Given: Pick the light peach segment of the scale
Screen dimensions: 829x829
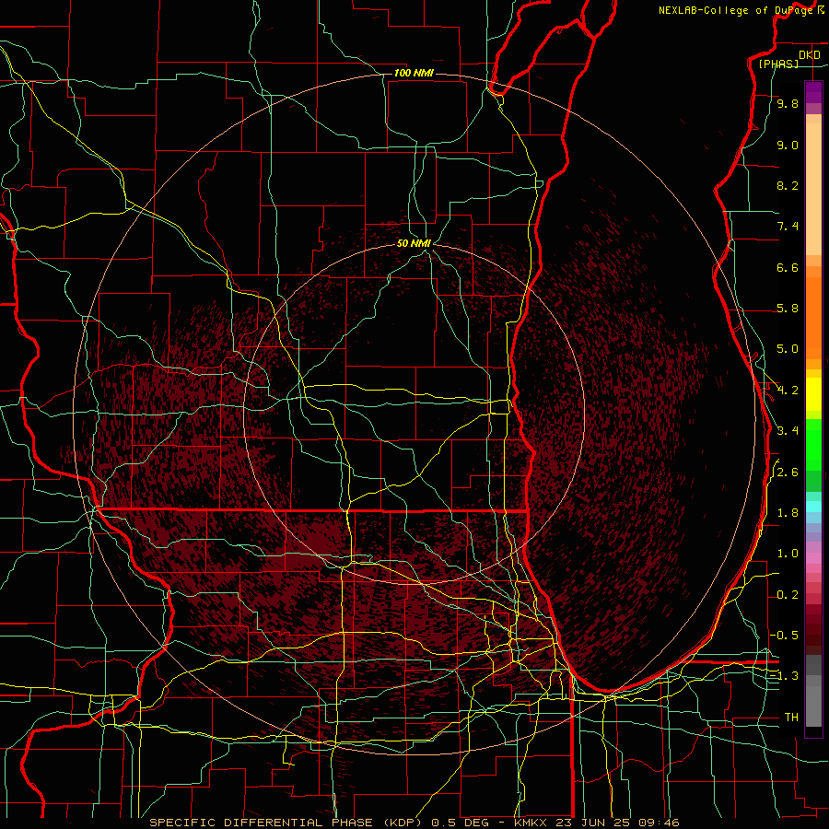Looking at the screenshot, I should point(813,191).
